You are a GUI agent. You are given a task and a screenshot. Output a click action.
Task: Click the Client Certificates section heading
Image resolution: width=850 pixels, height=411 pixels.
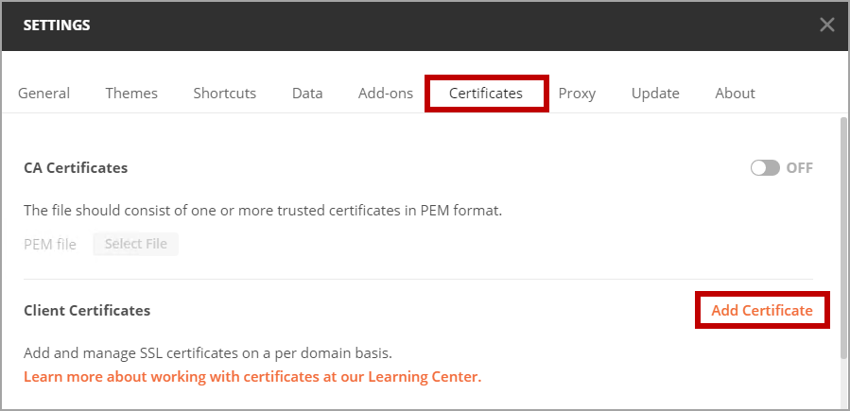coord(87,310)
